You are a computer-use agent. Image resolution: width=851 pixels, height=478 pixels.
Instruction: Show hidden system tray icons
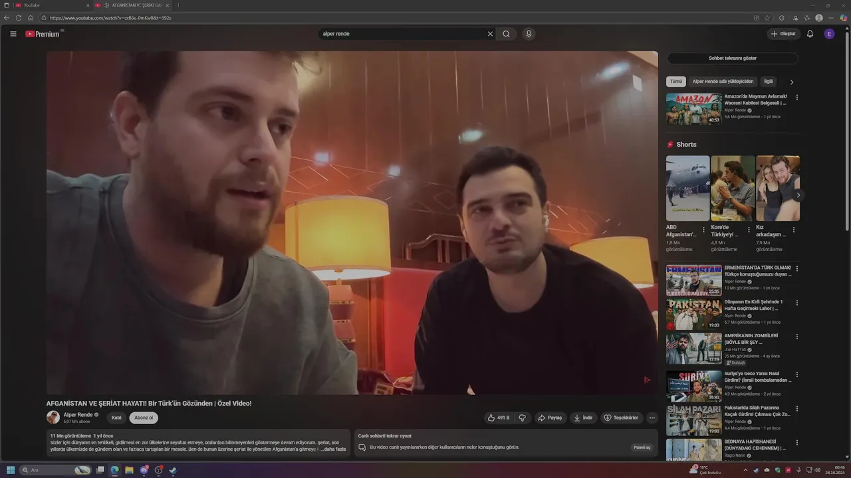745,470
